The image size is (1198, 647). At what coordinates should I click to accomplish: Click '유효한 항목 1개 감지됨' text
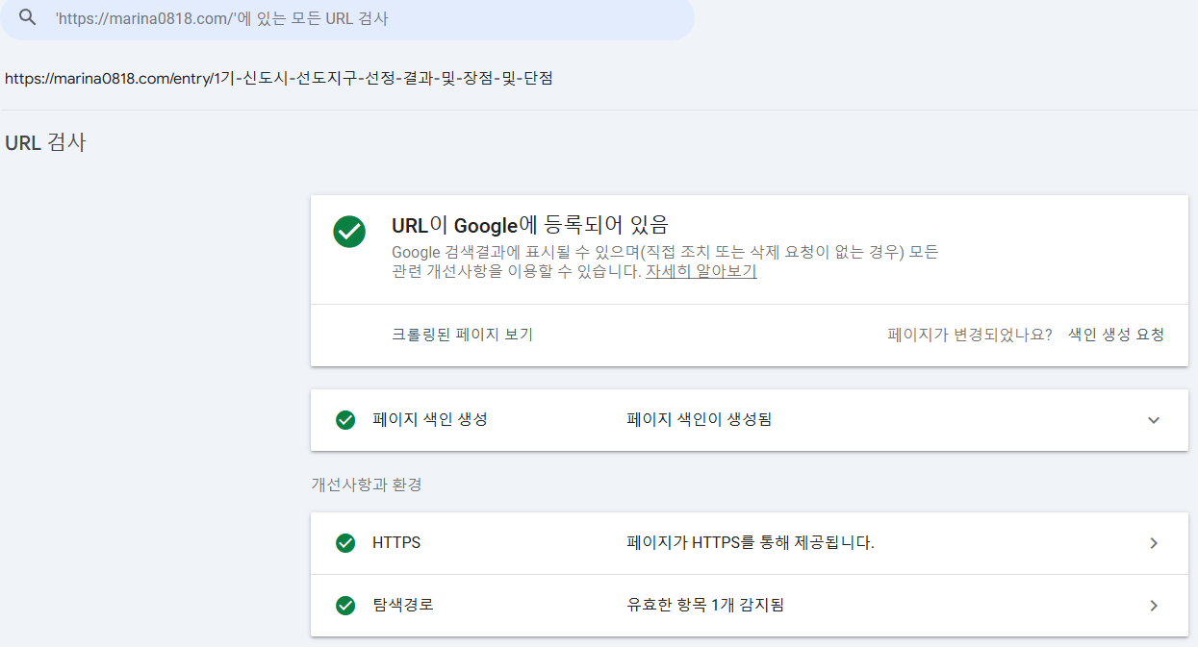click(x=705, y=606)
